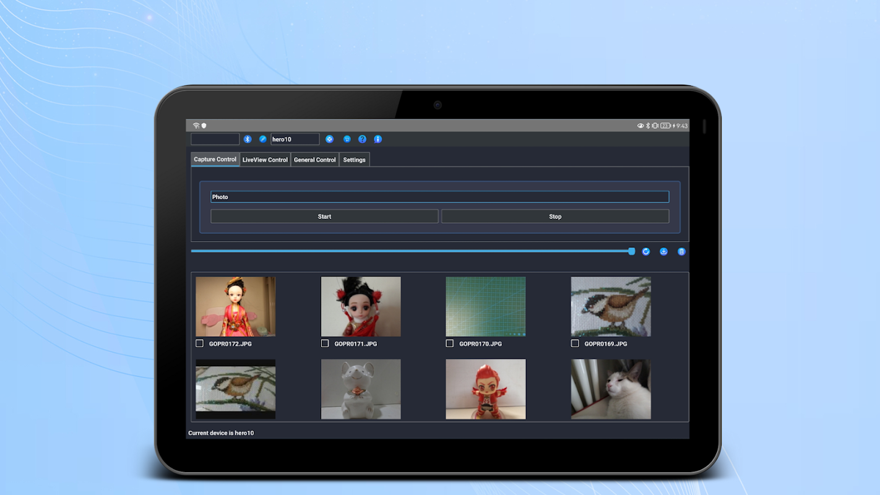Image resolution: width=880 pixels, height=495 pixels.
Task: Click the Bluetooth connect icon
Action: pyautogui.click(x=248, y=139)
